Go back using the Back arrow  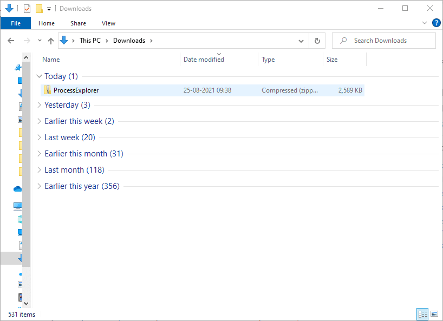[x=11, y=41]
